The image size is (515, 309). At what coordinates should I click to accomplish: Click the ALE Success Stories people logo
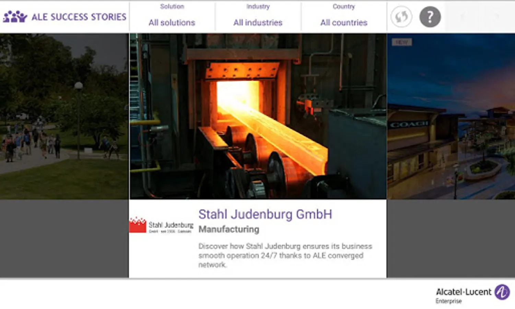pos(15,17)
